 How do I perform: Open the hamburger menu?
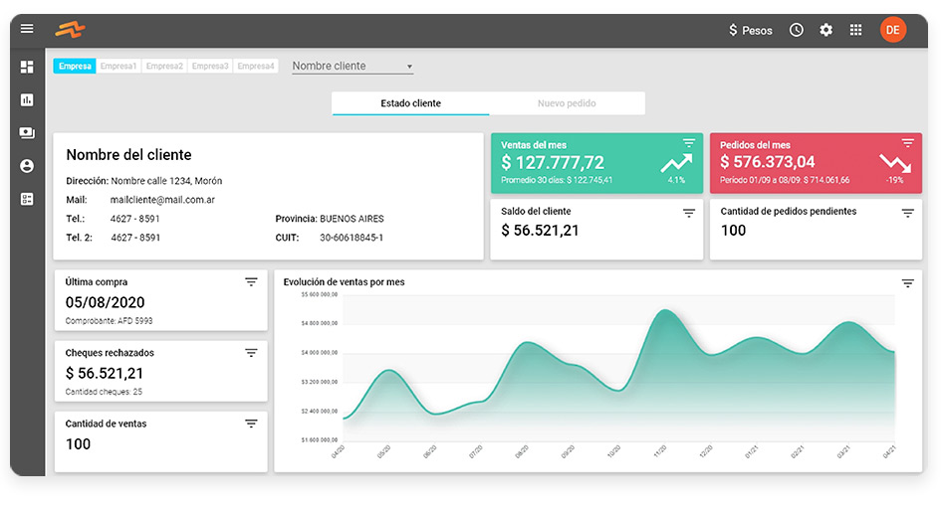tap(27, 29)
